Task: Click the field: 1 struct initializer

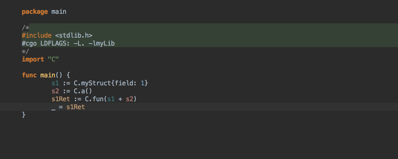Action: coord(129,83)
